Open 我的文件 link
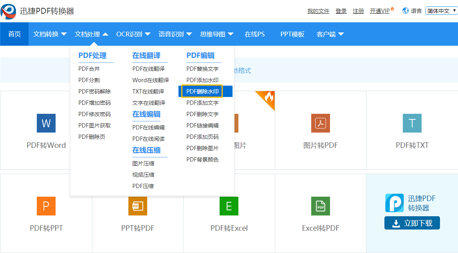 [318, 11]
